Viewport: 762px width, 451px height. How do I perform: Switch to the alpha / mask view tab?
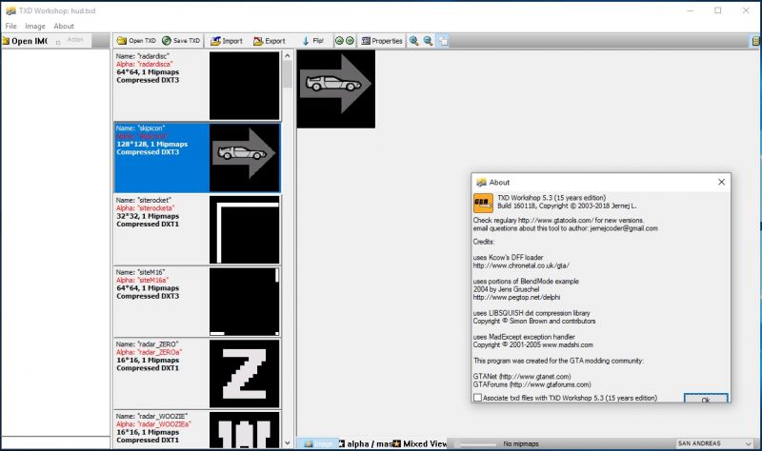pos(366,443)
